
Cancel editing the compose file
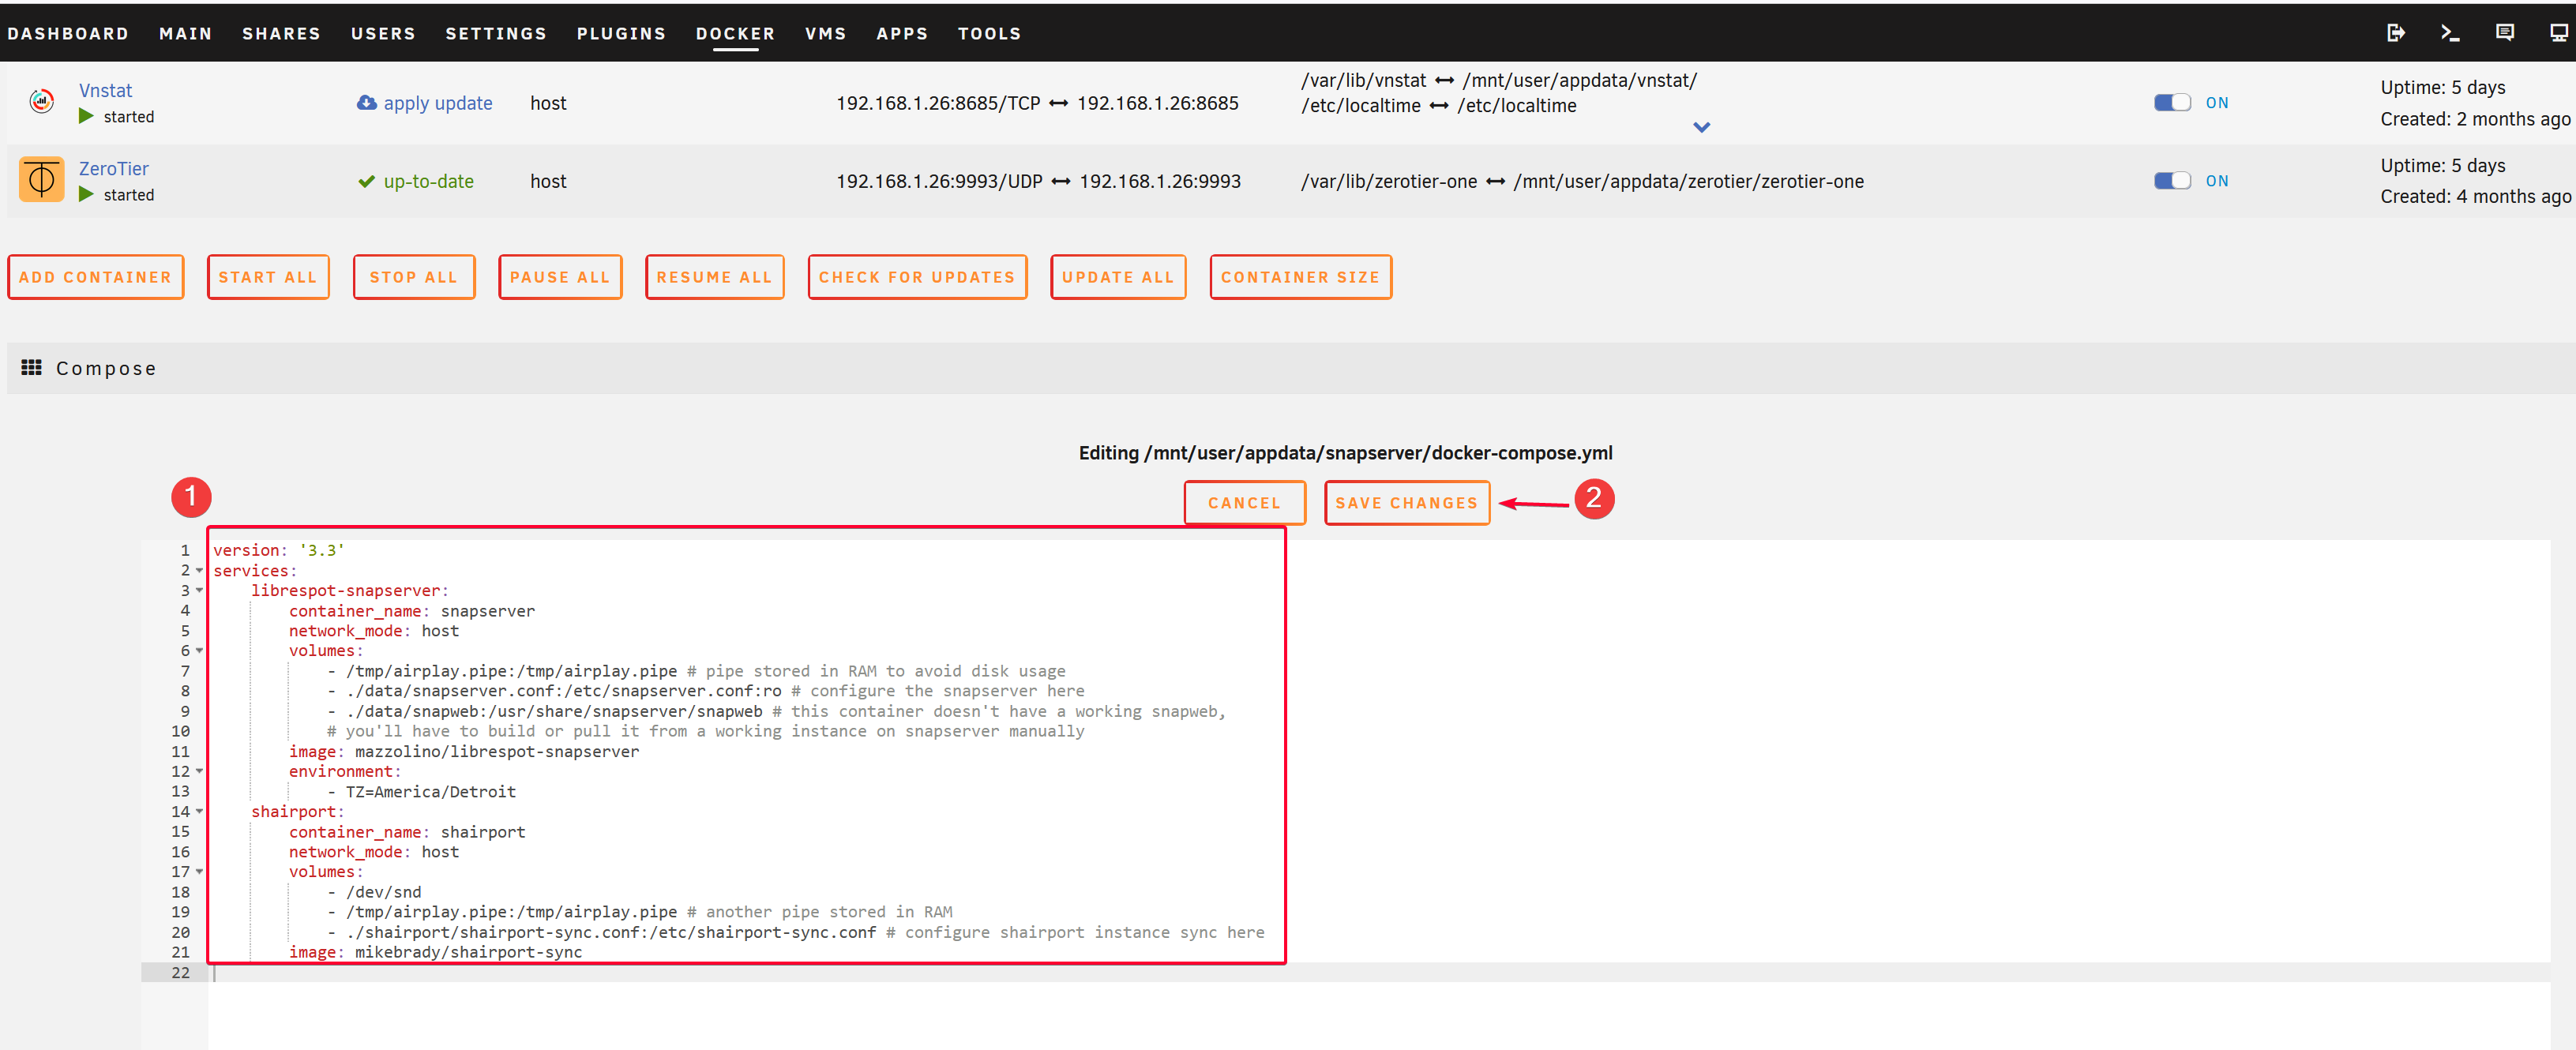pos(1244,502)
